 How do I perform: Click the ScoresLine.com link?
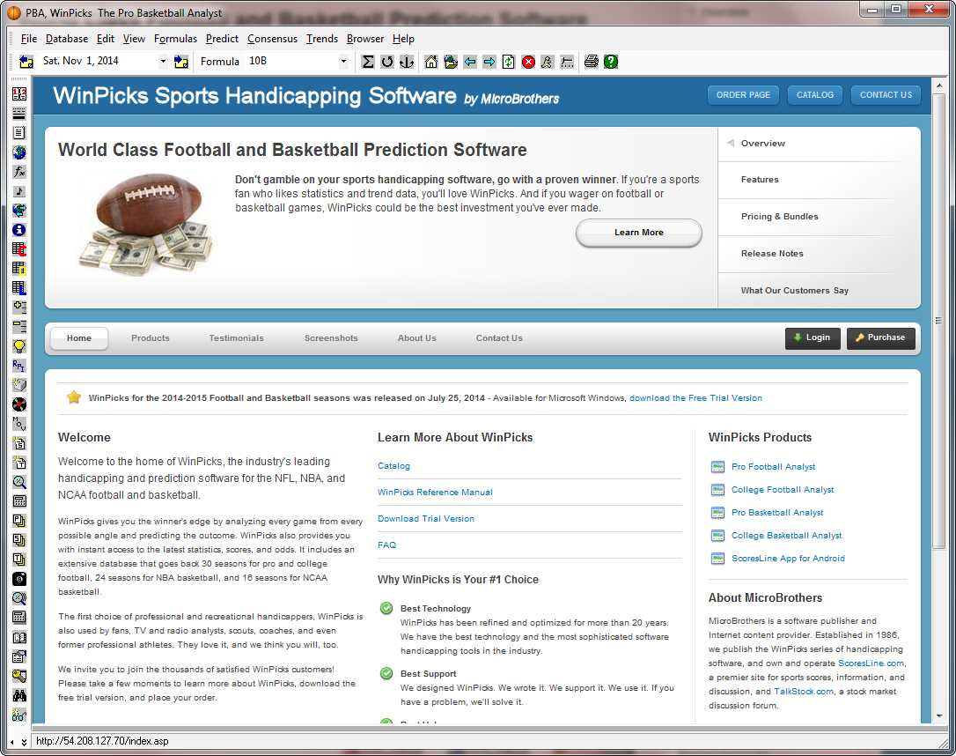tap(871, 663)
